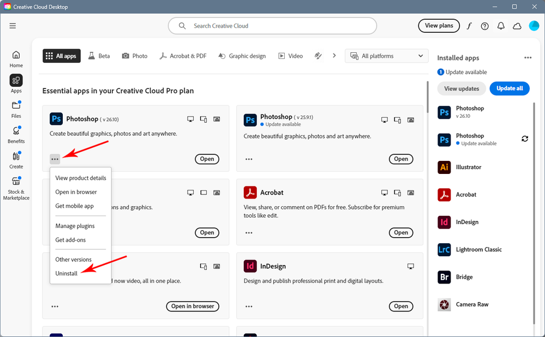Open more options on Acrobat card

(249, 233)
